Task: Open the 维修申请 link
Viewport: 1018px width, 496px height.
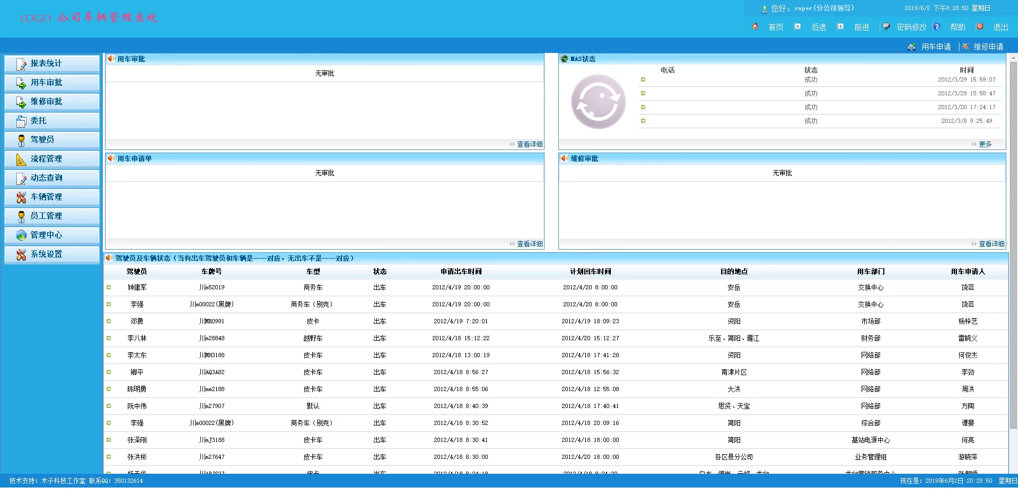Action: coord(988,47)
